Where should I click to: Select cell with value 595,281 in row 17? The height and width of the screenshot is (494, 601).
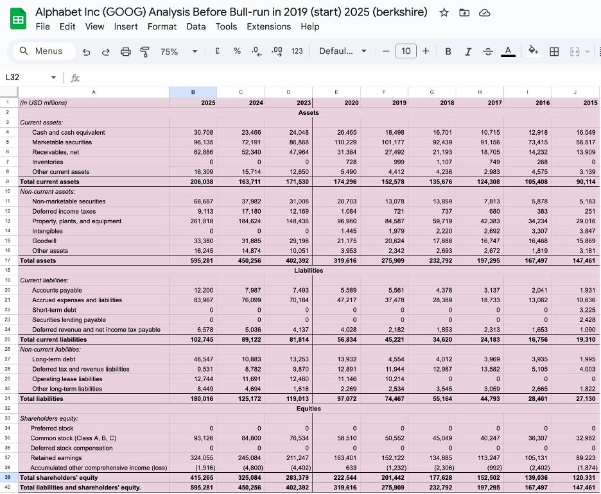click(x=193, y=260)
